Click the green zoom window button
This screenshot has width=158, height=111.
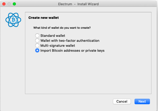point(14,4)
